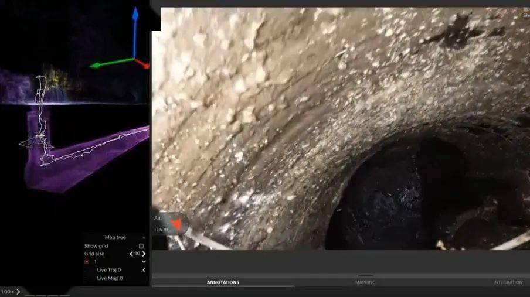Viewport: 530px width, 297px height.
Task: Click the Grid size value 10
Action: point(138,254)
